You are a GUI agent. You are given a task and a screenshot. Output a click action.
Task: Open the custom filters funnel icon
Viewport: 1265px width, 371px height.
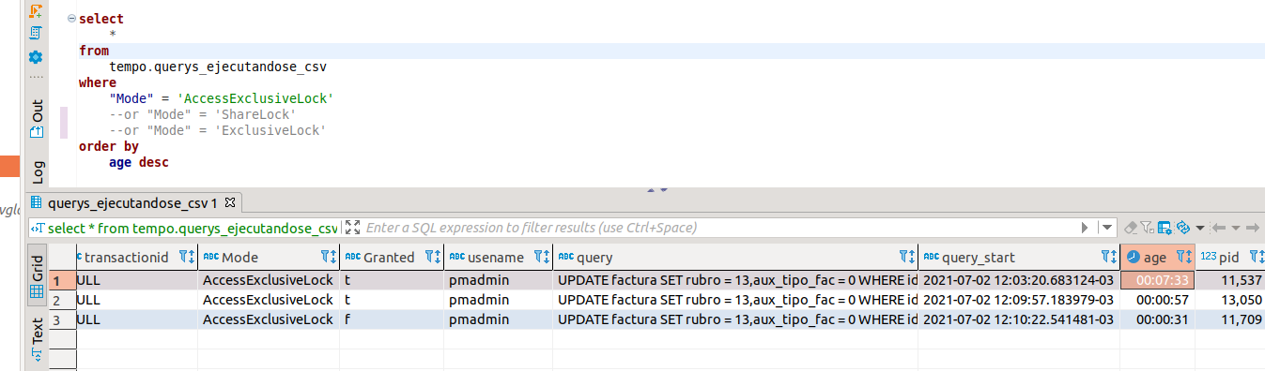[x=1147, y=228]
